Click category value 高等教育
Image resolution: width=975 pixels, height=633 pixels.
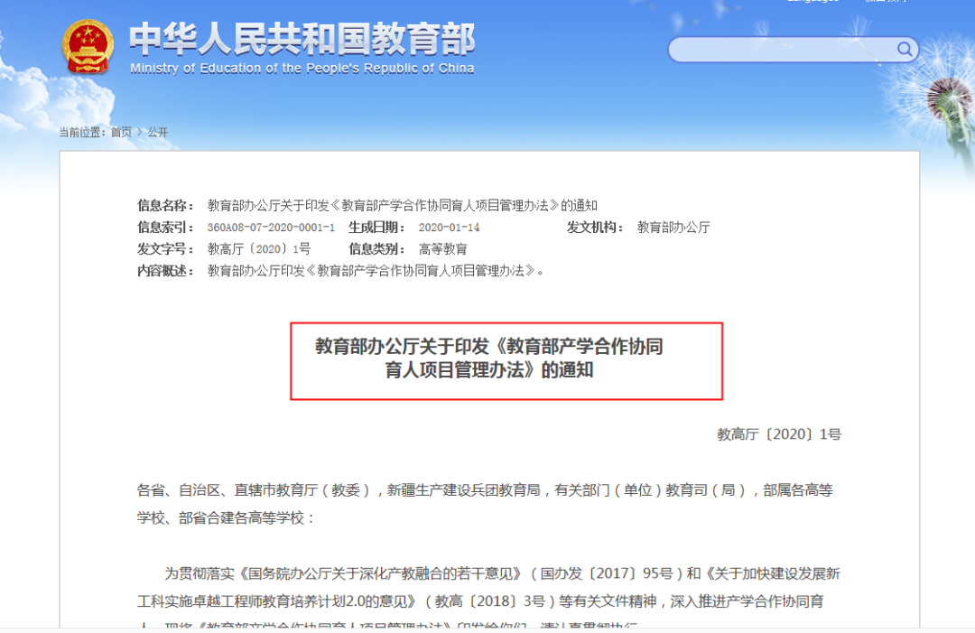pyautogui.click(x=442, y=249)
